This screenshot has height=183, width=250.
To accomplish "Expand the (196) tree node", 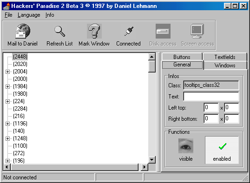I will tap(7, 161).
